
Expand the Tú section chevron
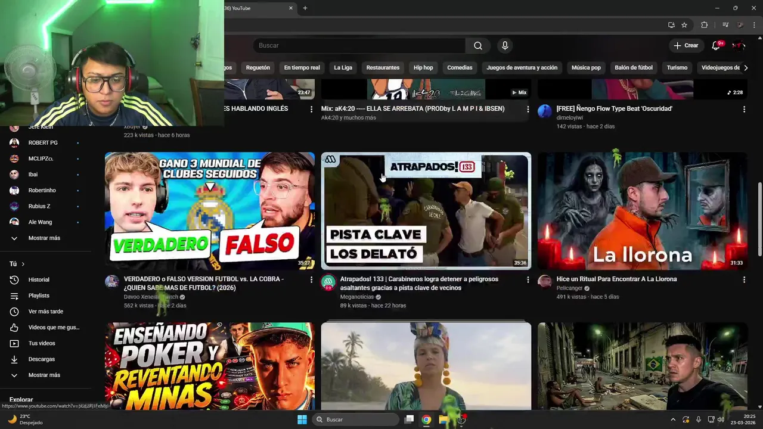[23, 264]
